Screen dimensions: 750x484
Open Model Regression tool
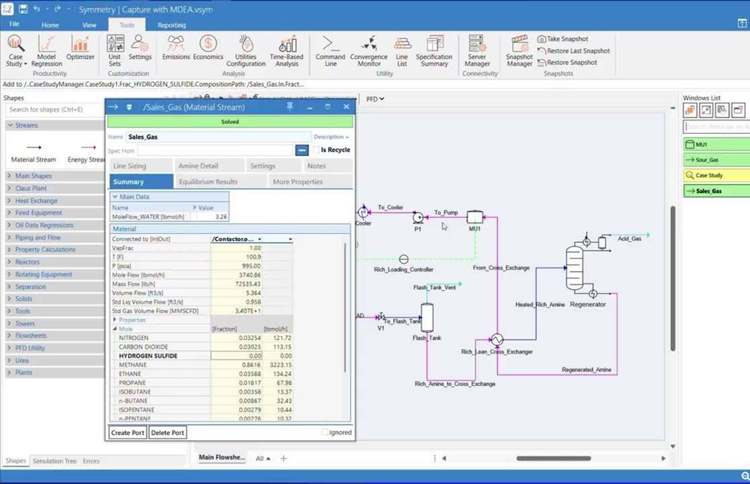(46, 50)
